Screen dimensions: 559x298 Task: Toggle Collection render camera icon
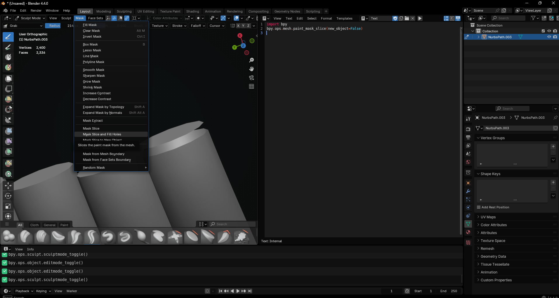point(555,31)
